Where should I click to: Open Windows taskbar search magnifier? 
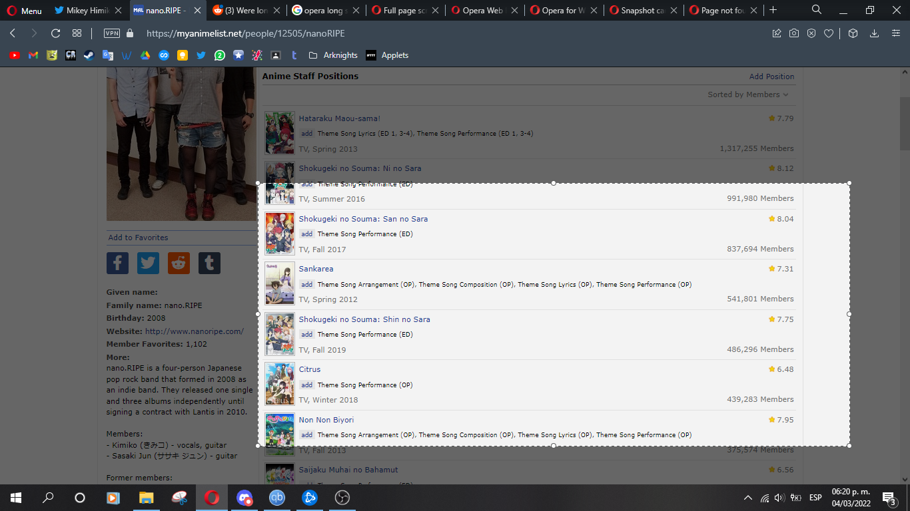[48, 498]
